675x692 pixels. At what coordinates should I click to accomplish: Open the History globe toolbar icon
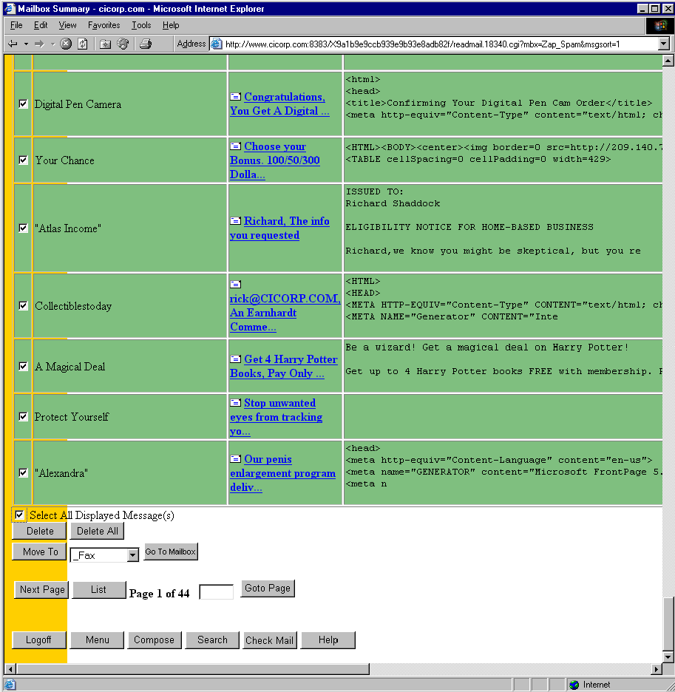[123, 44]
